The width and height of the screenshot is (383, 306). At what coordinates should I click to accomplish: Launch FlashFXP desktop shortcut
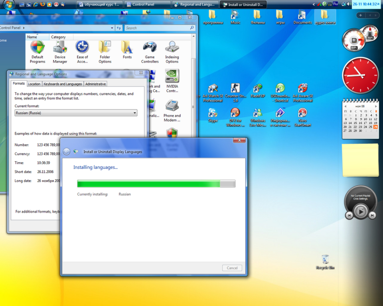pos(258,91)
